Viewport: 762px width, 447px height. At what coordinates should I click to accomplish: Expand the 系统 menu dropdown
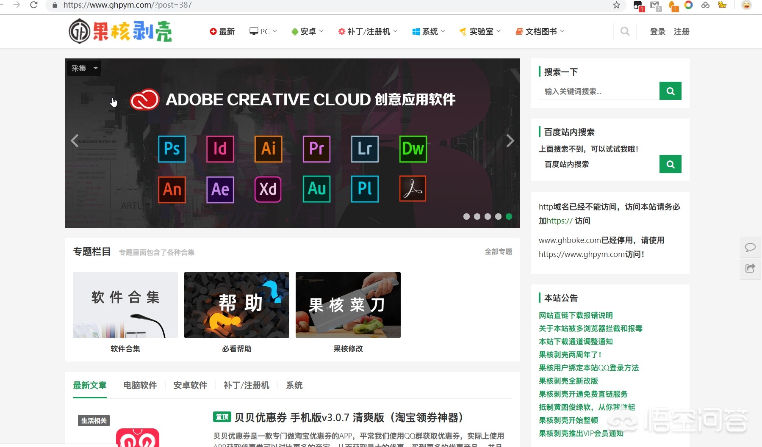coord(429,31)
